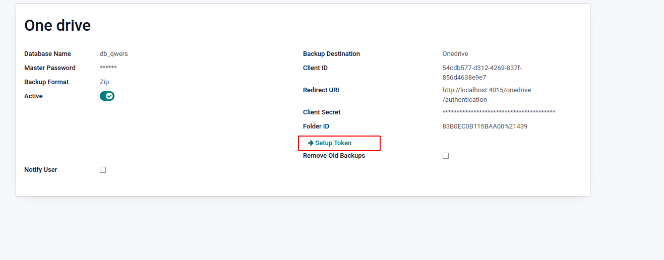Click the One drive record title
Viewport: 664px width, 260px height.
(57, 25)
